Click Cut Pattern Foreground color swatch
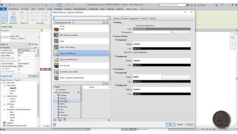 (162, 82)
